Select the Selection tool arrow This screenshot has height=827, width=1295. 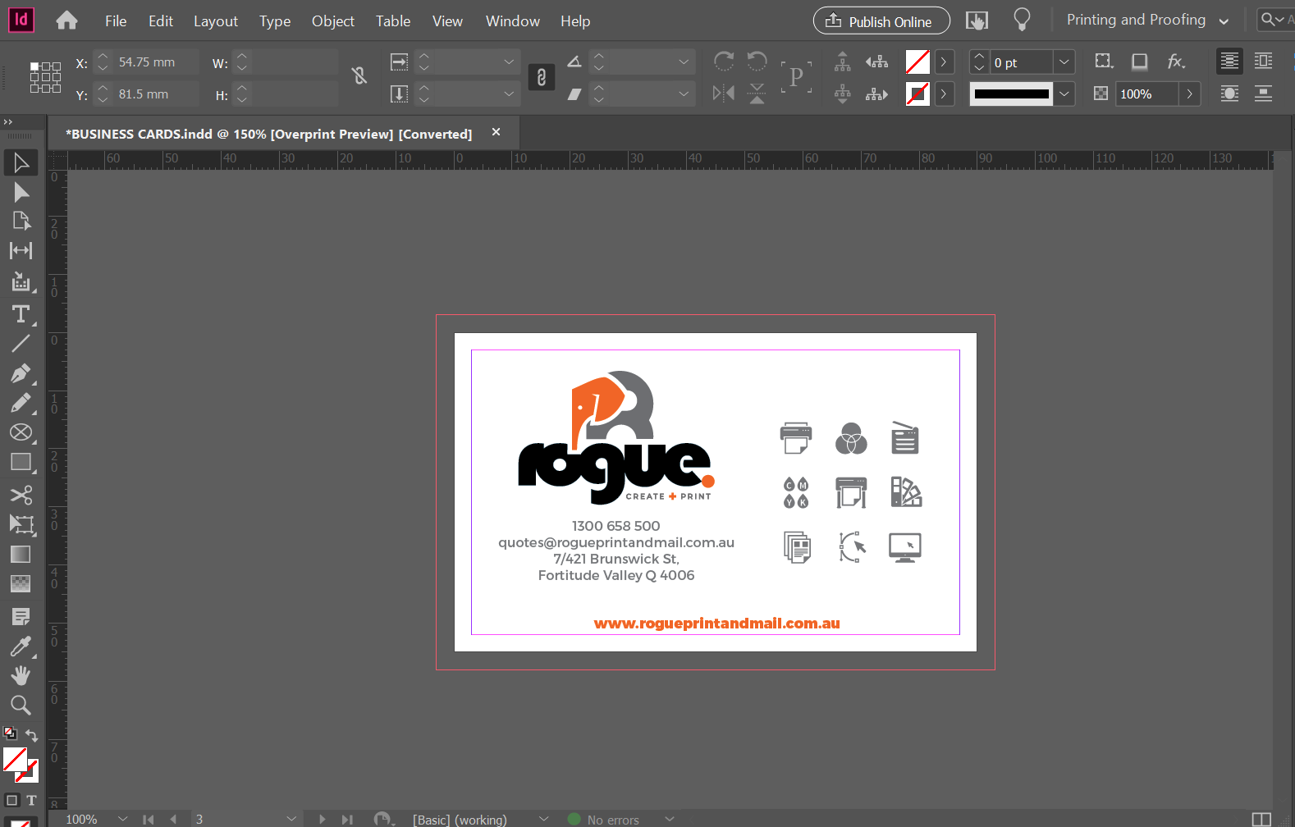[21, 162]
